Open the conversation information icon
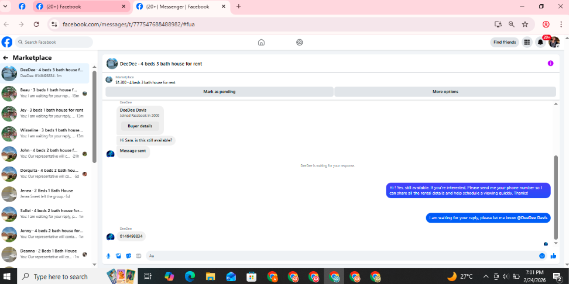The width and height of the screenshot is (569, 284). point(550,63)
